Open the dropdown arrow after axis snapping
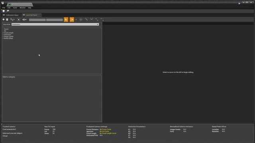The height and width of the screenshot is (143, 255). pos(76,19)
